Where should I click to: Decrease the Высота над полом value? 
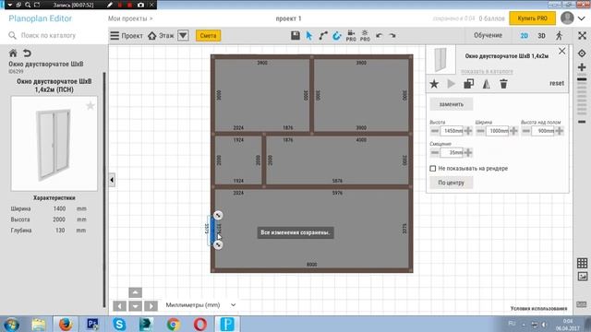525,131
